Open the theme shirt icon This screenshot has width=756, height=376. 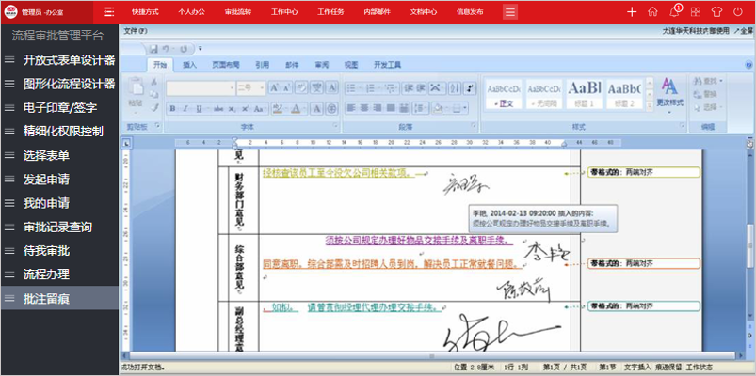717,12
